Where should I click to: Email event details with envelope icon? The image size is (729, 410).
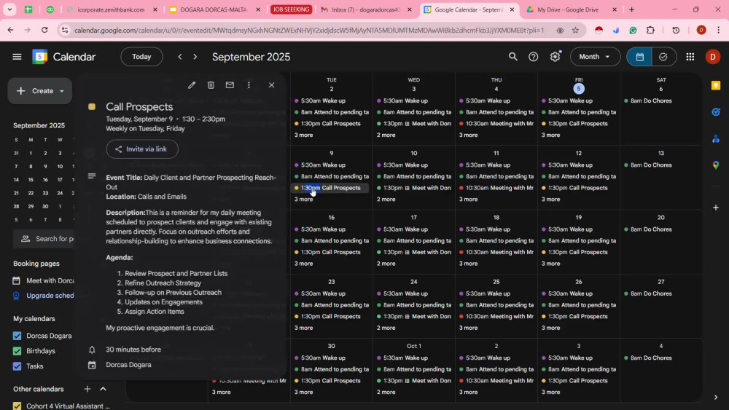[230, 85]
